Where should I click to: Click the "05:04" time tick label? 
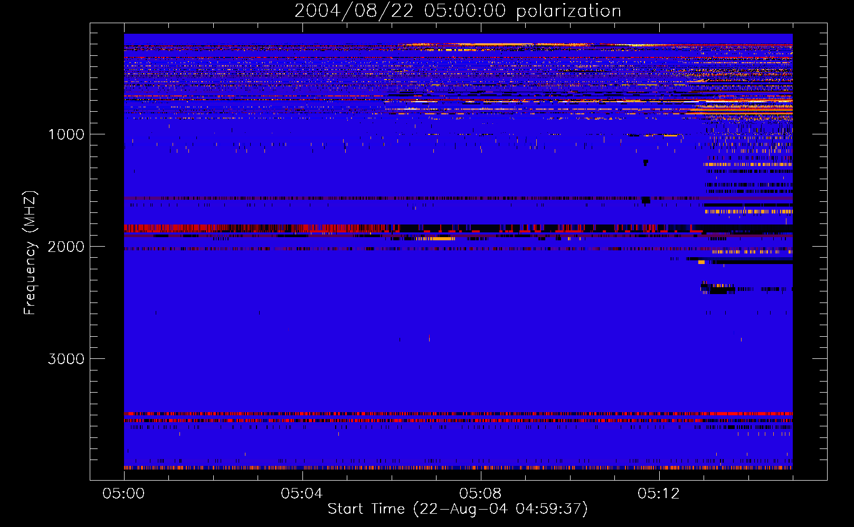point(301,494)
